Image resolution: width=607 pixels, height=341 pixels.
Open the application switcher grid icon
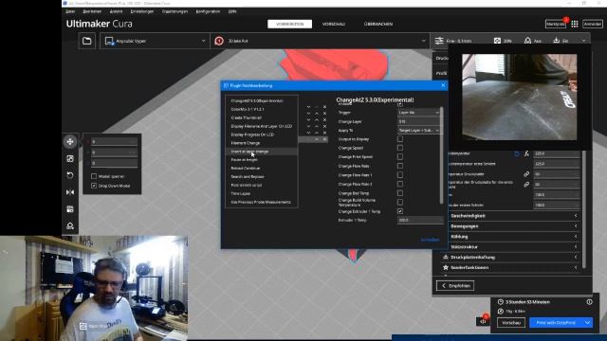pyautogui.click(x=575, y=24)
